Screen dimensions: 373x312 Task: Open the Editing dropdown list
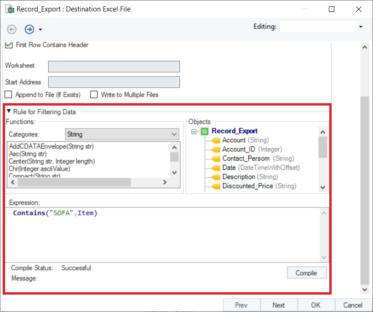click(361, 27)
